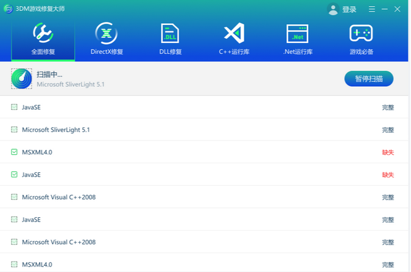The width and height of the screenshot is (411, 272).
Task: Click the C++运行库 Visual Studio icon
Action: coord(234,33)
